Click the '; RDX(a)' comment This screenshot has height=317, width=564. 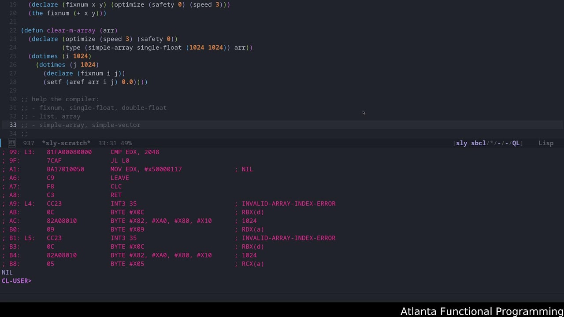[x=249, y=229]
